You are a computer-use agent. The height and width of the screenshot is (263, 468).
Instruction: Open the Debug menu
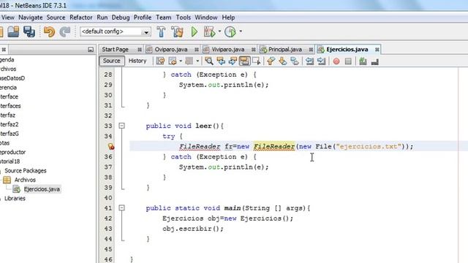pos(121,18)
